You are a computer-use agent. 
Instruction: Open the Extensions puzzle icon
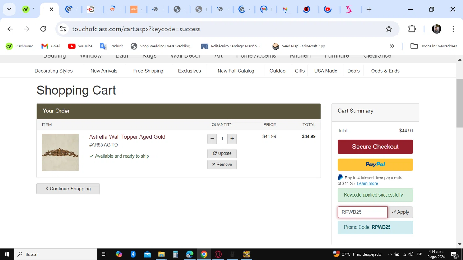tap(412, 29)
